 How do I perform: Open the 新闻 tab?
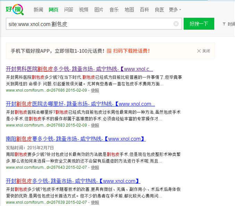tap(38, 10)
